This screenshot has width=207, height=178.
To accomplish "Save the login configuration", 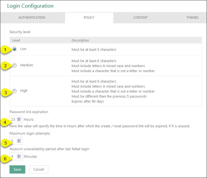I will pyautogui.click(x=17, y=169).
